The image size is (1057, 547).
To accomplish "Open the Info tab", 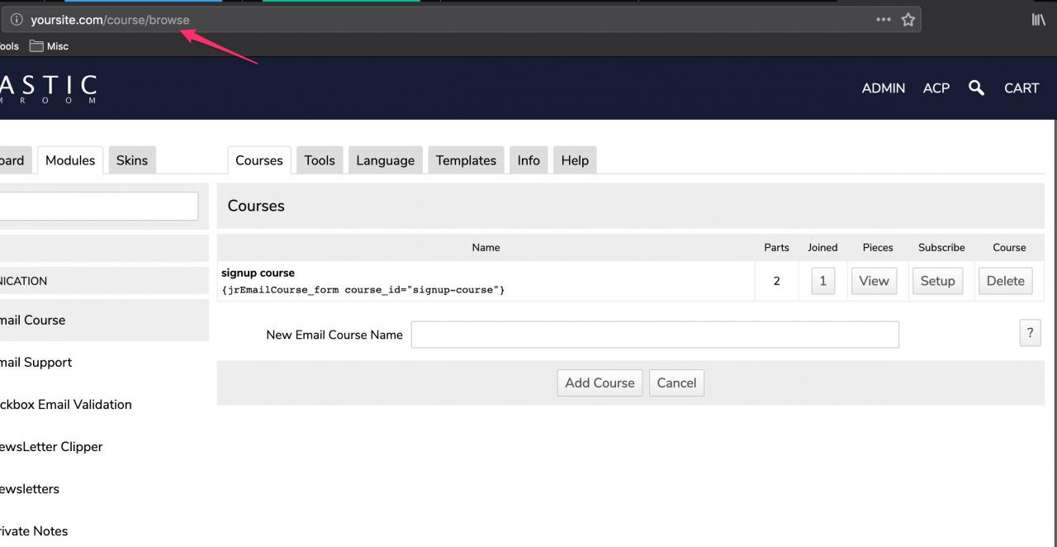I will [x=528, y=160].
